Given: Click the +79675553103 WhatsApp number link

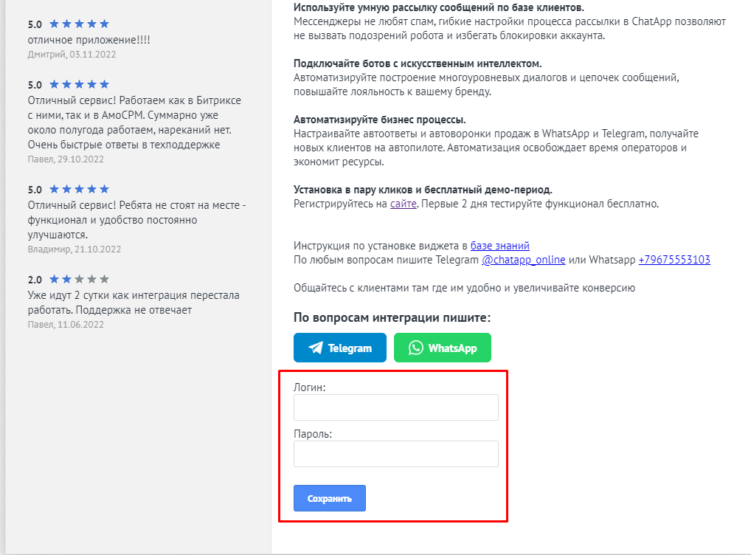Looking at the screenshot, I should point(674,260).
